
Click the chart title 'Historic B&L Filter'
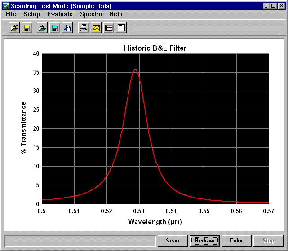coord(155,48)
